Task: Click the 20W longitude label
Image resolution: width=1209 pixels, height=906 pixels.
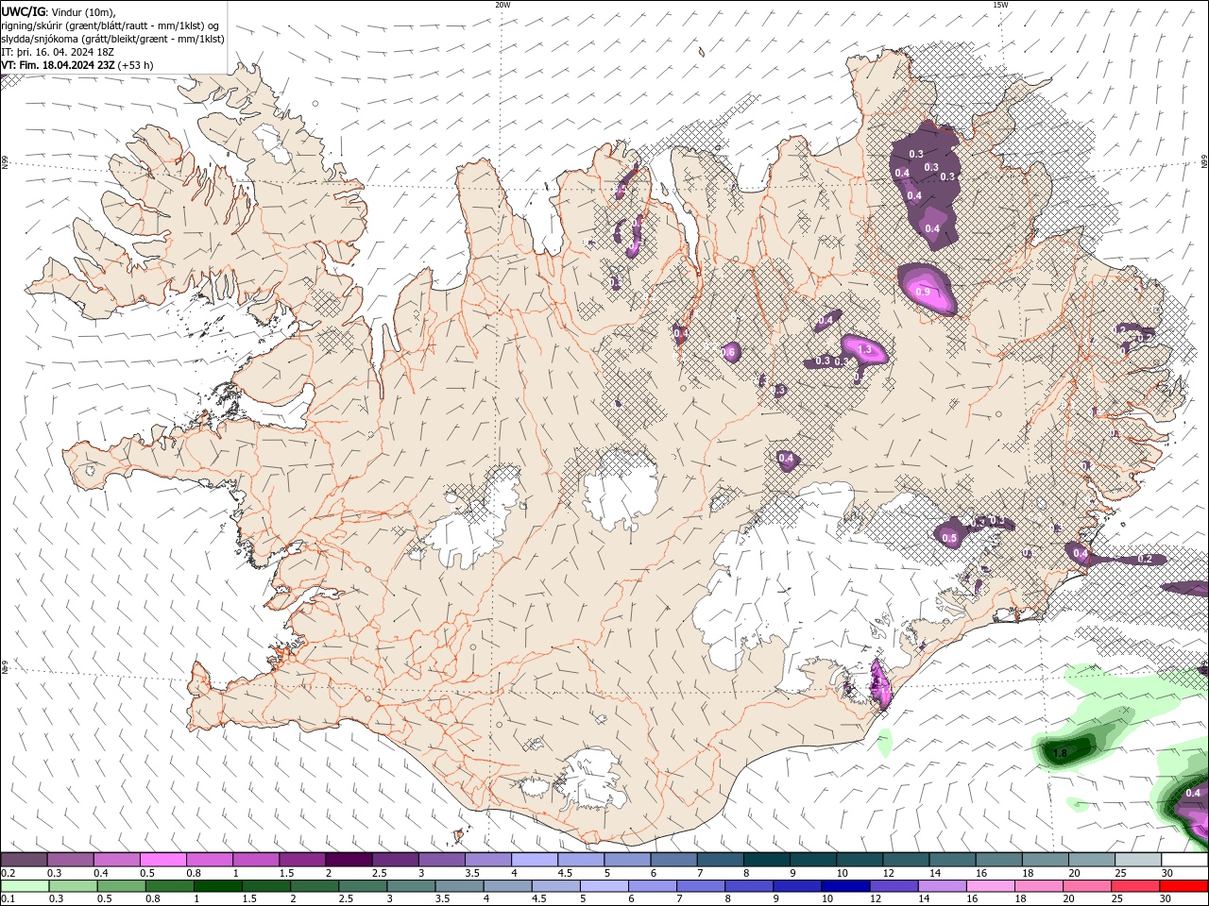Action: [x=502, y=5]
